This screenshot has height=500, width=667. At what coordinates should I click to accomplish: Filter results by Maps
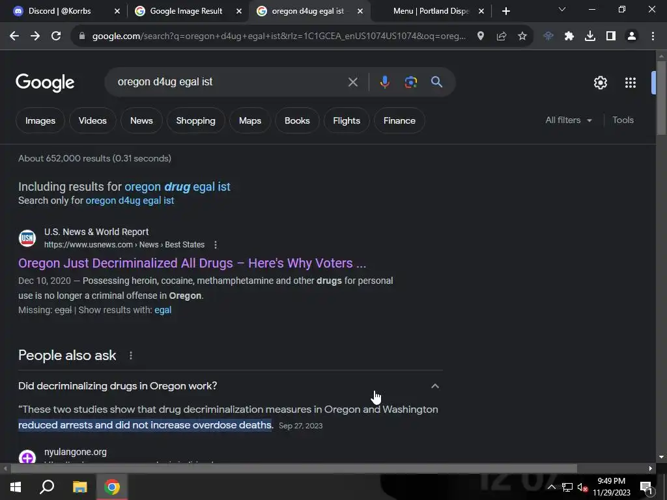coord(250,120)
